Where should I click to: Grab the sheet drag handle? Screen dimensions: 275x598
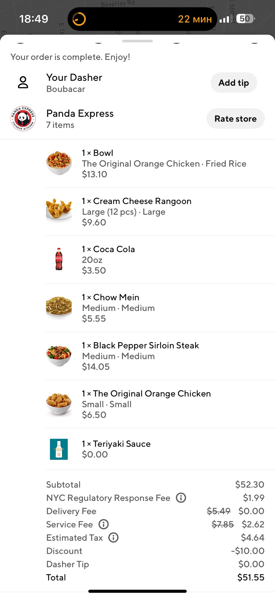(x=137, y=41)
